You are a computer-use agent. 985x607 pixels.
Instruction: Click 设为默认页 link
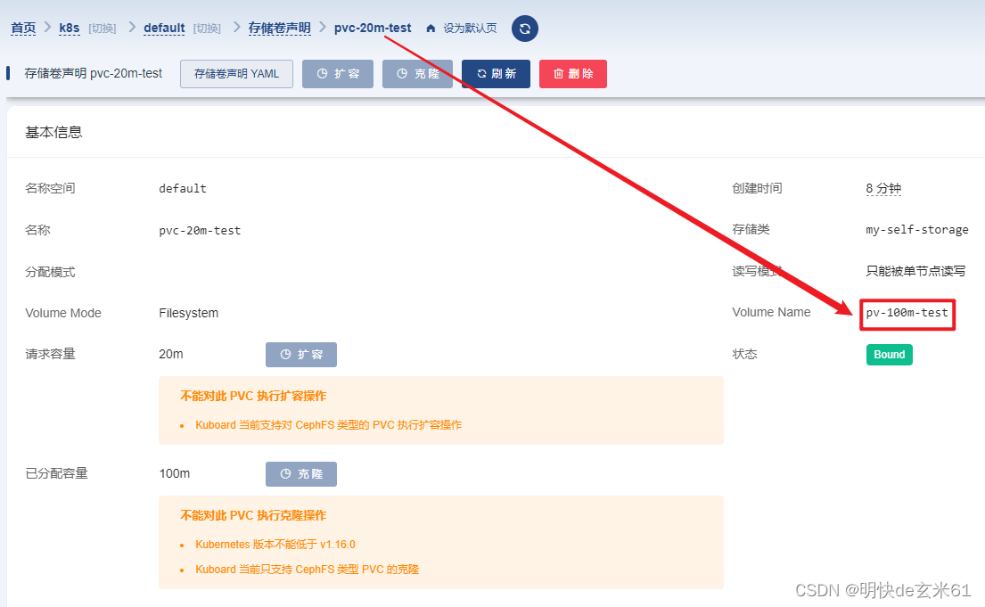tap(470, 29)
